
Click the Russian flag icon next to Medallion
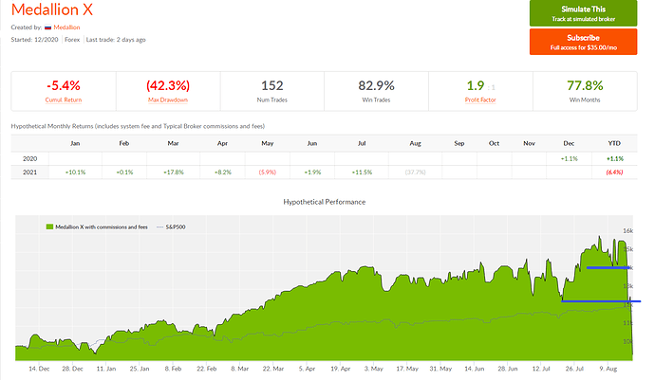click(x=48, y=27)
